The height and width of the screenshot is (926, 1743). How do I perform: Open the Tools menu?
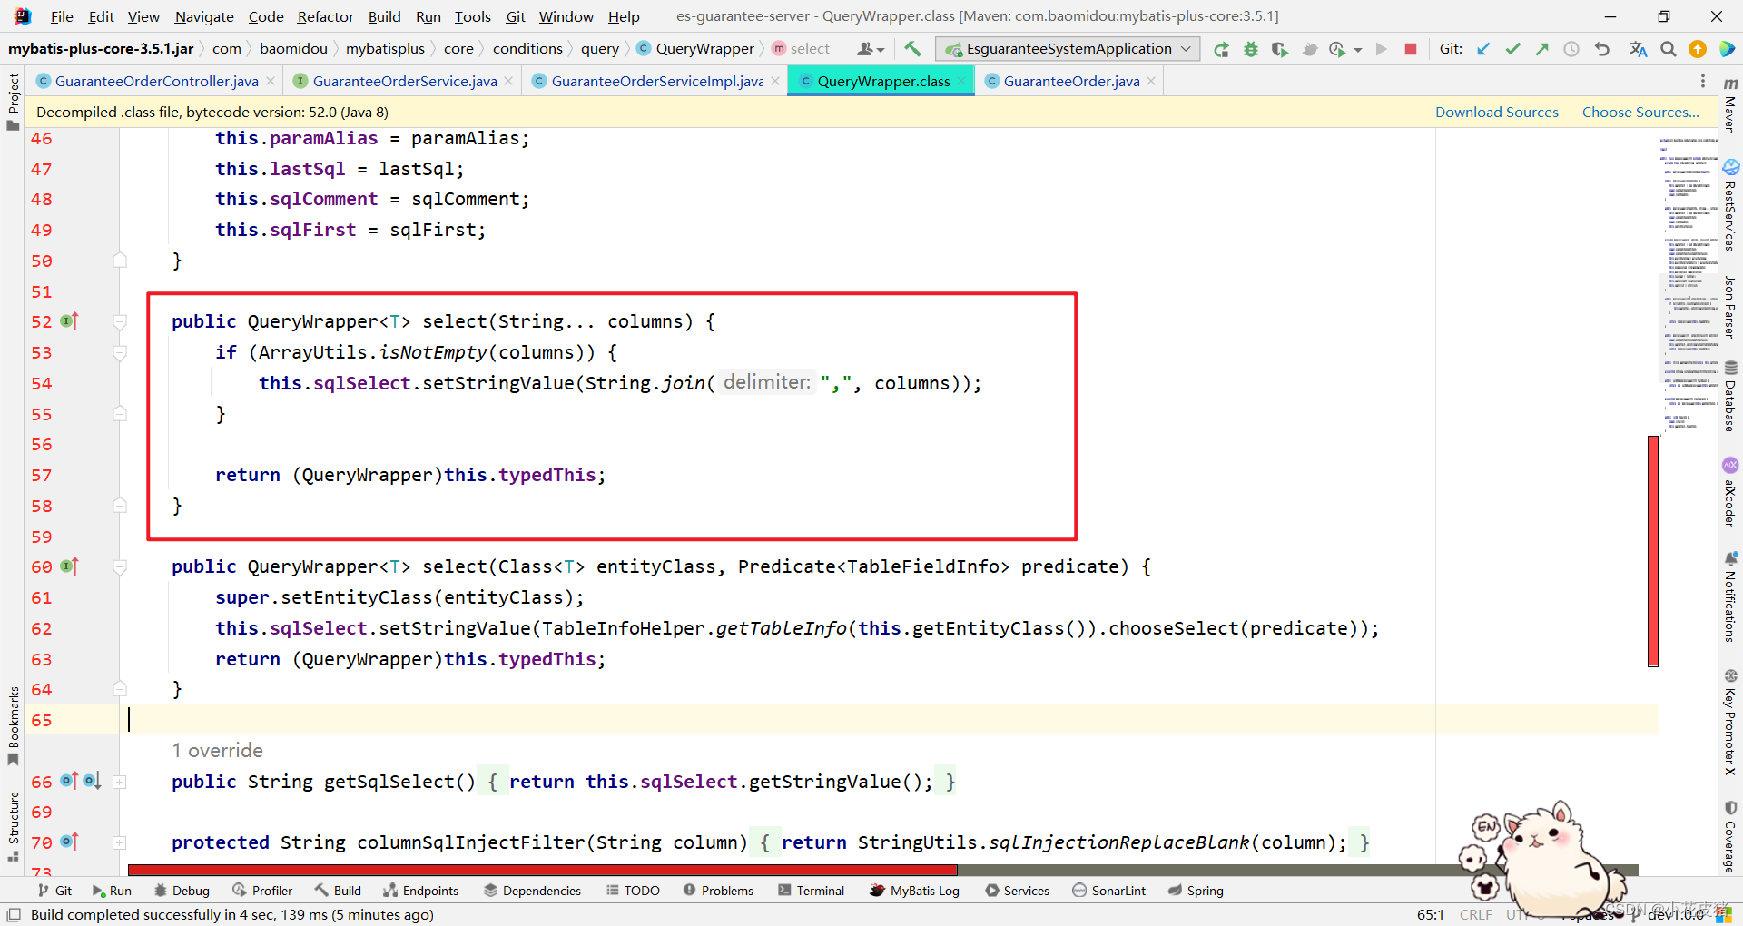tap(472, 16)
